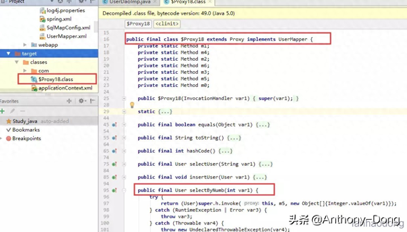
Task: Expand folded hashCode method at line 65
Action: point(124,151)
